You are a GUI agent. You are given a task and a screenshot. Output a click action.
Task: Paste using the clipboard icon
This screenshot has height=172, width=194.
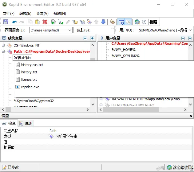[38, 22]
